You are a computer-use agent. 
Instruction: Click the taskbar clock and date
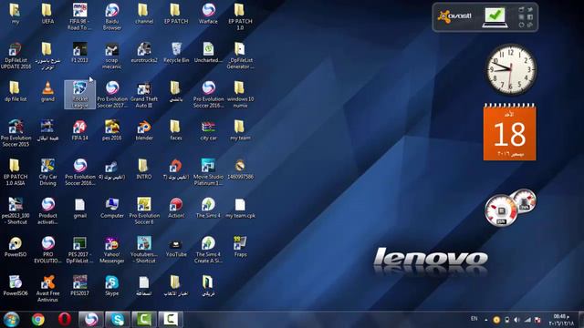[x=561, y=320]
